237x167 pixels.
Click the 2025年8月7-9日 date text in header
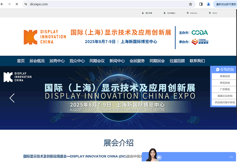tap(100, 42)
